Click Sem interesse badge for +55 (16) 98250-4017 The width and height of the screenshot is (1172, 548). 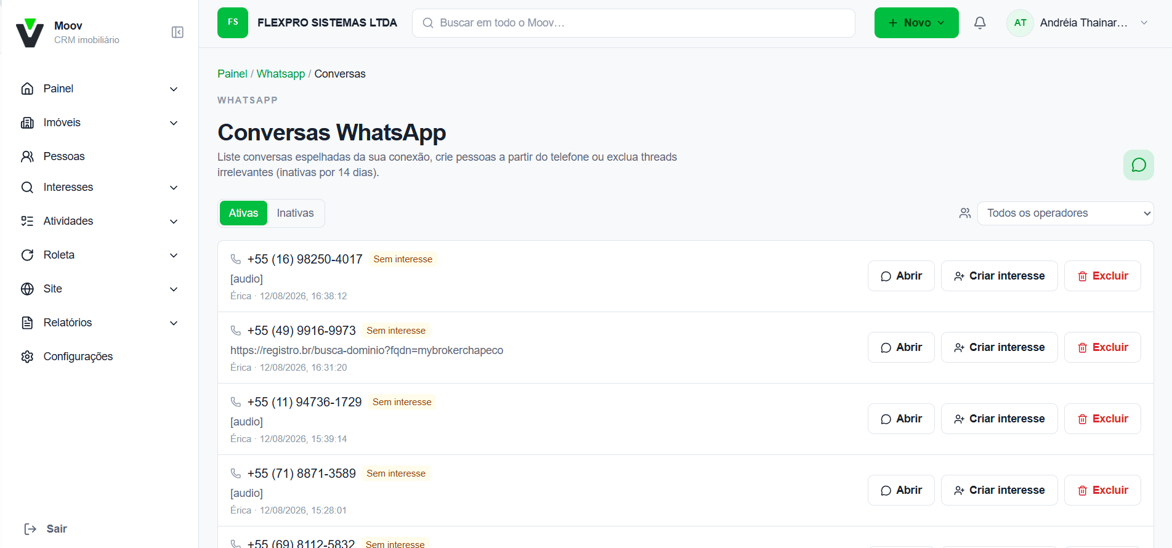pos(403,259)
